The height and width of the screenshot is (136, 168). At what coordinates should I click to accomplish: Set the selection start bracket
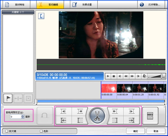coord(80,120)
